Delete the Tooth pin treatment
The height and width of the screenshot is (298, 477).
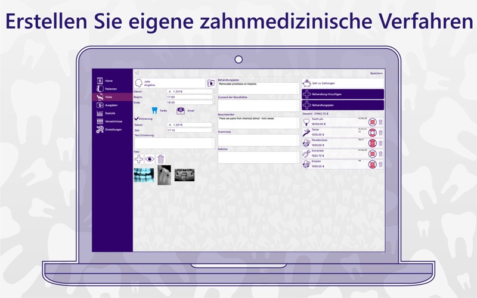(380, 122)
